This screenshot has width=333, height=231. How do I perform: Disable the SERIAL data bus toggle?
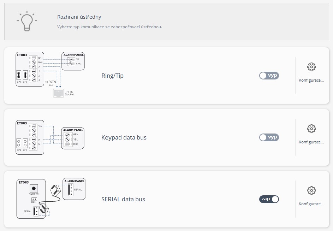coord(269,199)
